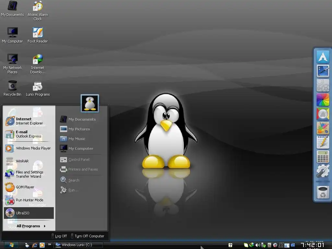Open the My Documents desktop icon

(x=12, y=8)
